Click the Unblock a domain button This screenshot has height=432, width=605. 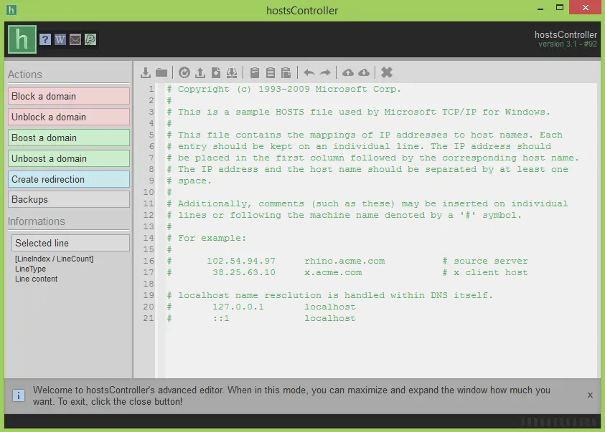(x=69, y=117)
